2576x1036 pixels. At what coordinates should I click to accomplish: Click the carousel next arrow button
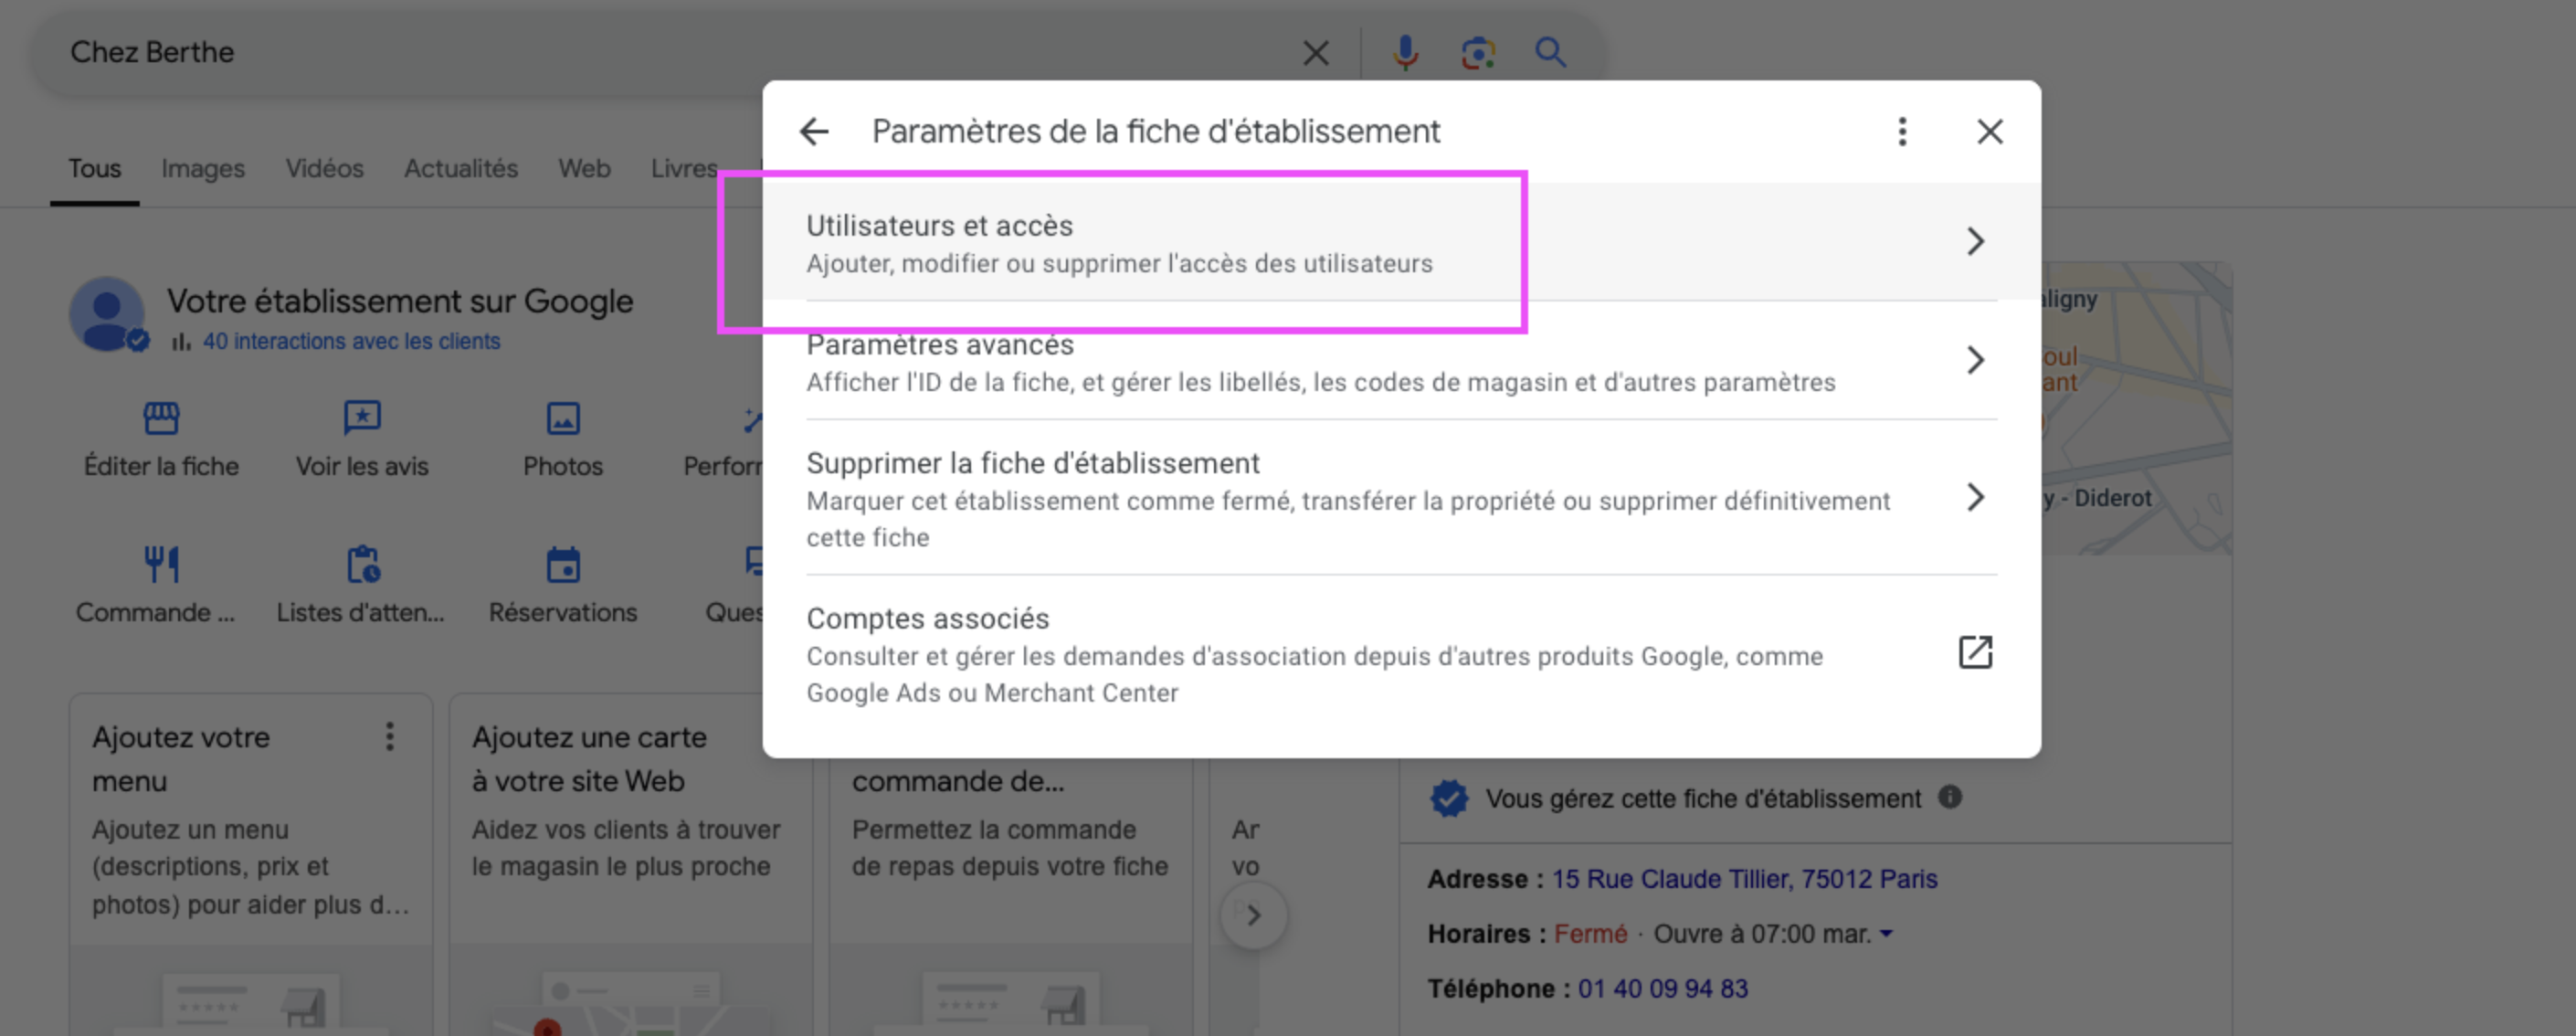tap(1253, 915)
